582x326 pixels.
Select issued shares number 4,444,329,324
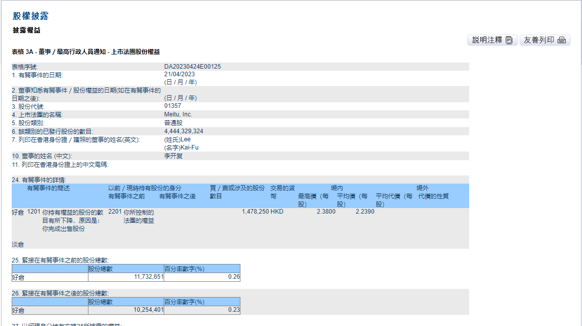(x=183, y=131)
